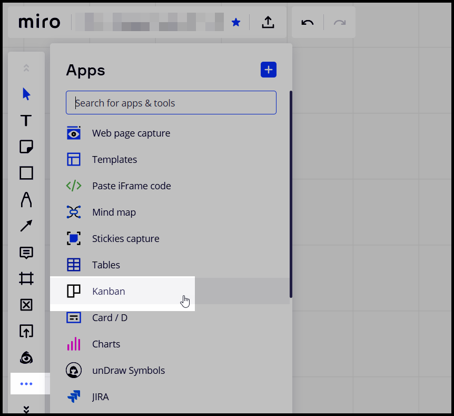Select the Sticky note tool
Screen dimensions: 454x416
click(26, 147)
